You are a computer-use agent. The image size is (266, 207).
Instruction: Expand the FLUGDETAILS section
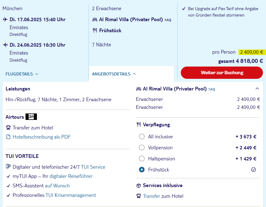[22, 74]
